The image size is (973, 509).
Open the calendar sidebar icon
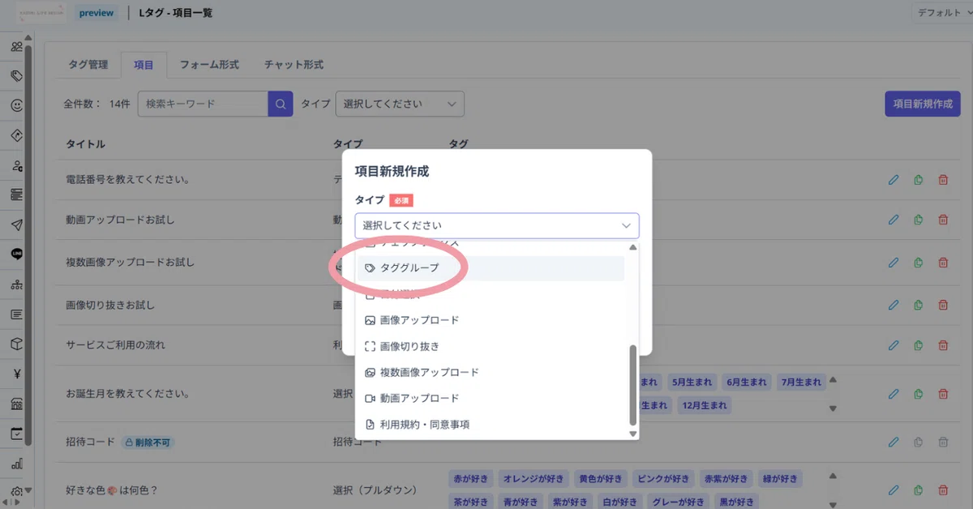(x=16, y=434)
